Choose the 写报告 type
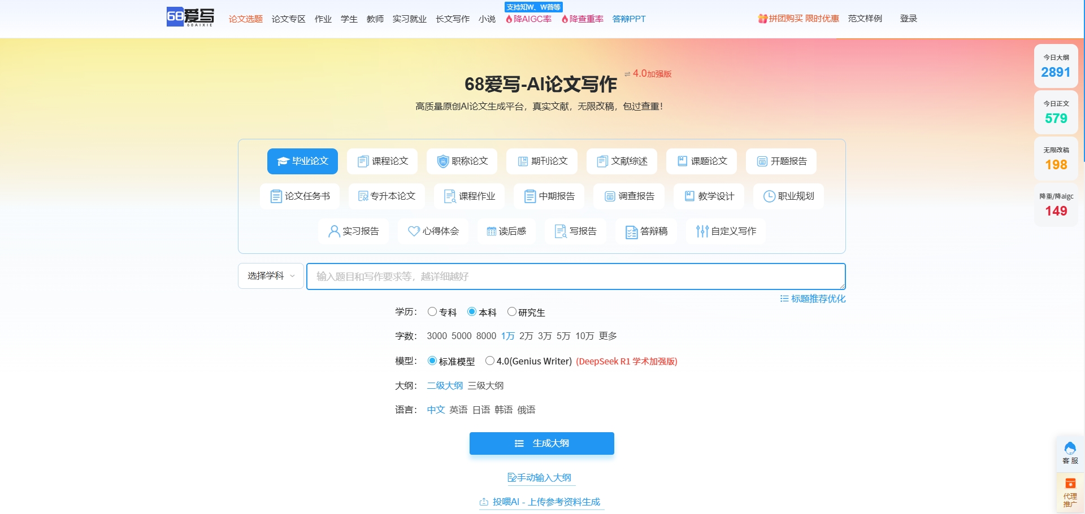 (x=575, y=231)
